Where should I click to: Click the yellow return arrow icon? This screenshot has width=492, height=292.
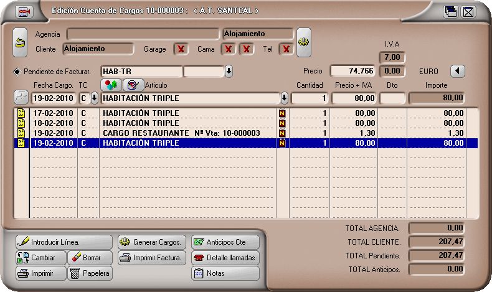tap(20, 41)
